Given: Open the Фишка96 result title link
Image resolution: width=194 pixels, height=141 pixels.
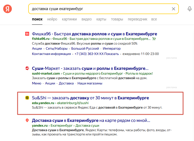Looking at the screenshot, I should [x=94, y=34].
